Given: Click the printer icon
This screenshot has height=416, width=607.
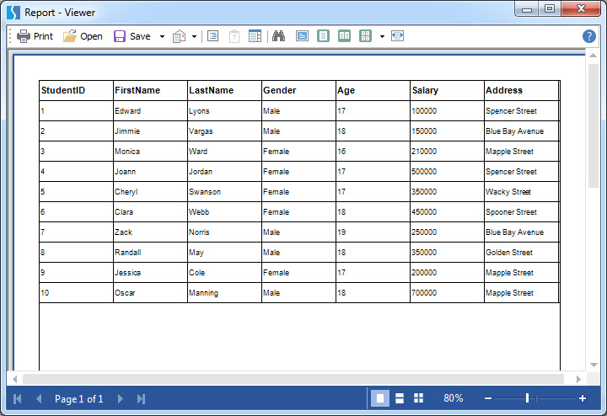Looking at the screenshot, I should [24, 36].
